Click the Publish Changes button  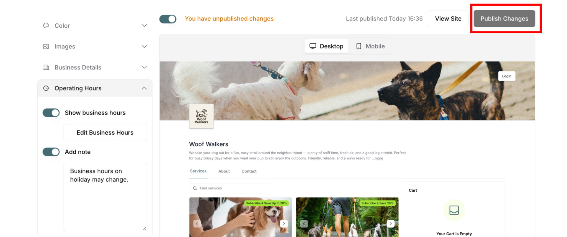tap(504, 18)
